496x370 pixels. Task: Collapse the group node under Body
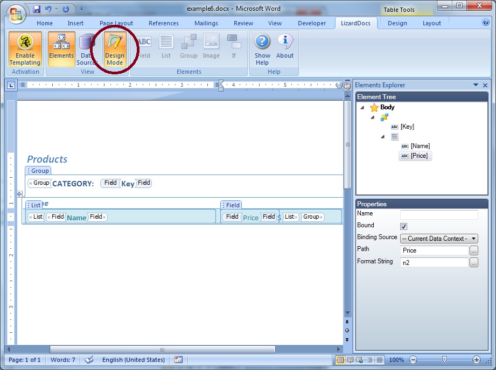373,117
